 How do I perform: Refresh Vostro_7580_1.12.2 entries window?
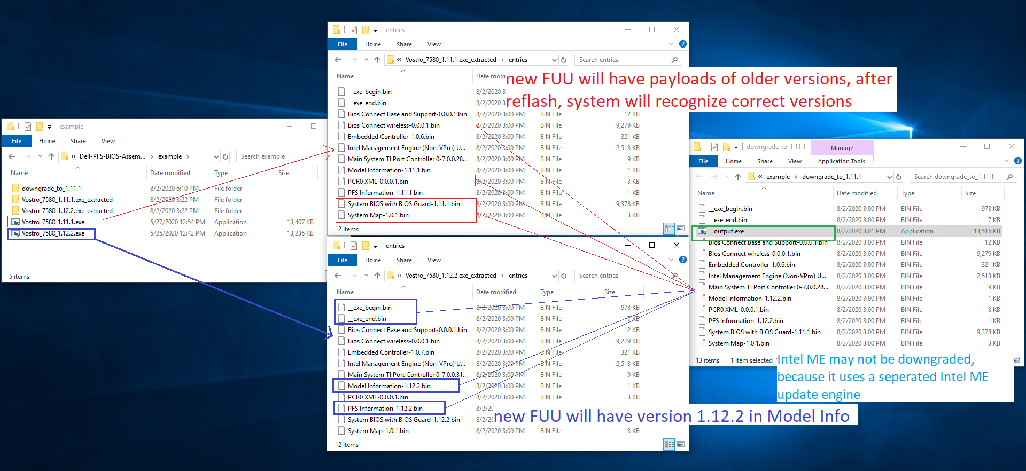pyautogui.click(x=564, y=276)
